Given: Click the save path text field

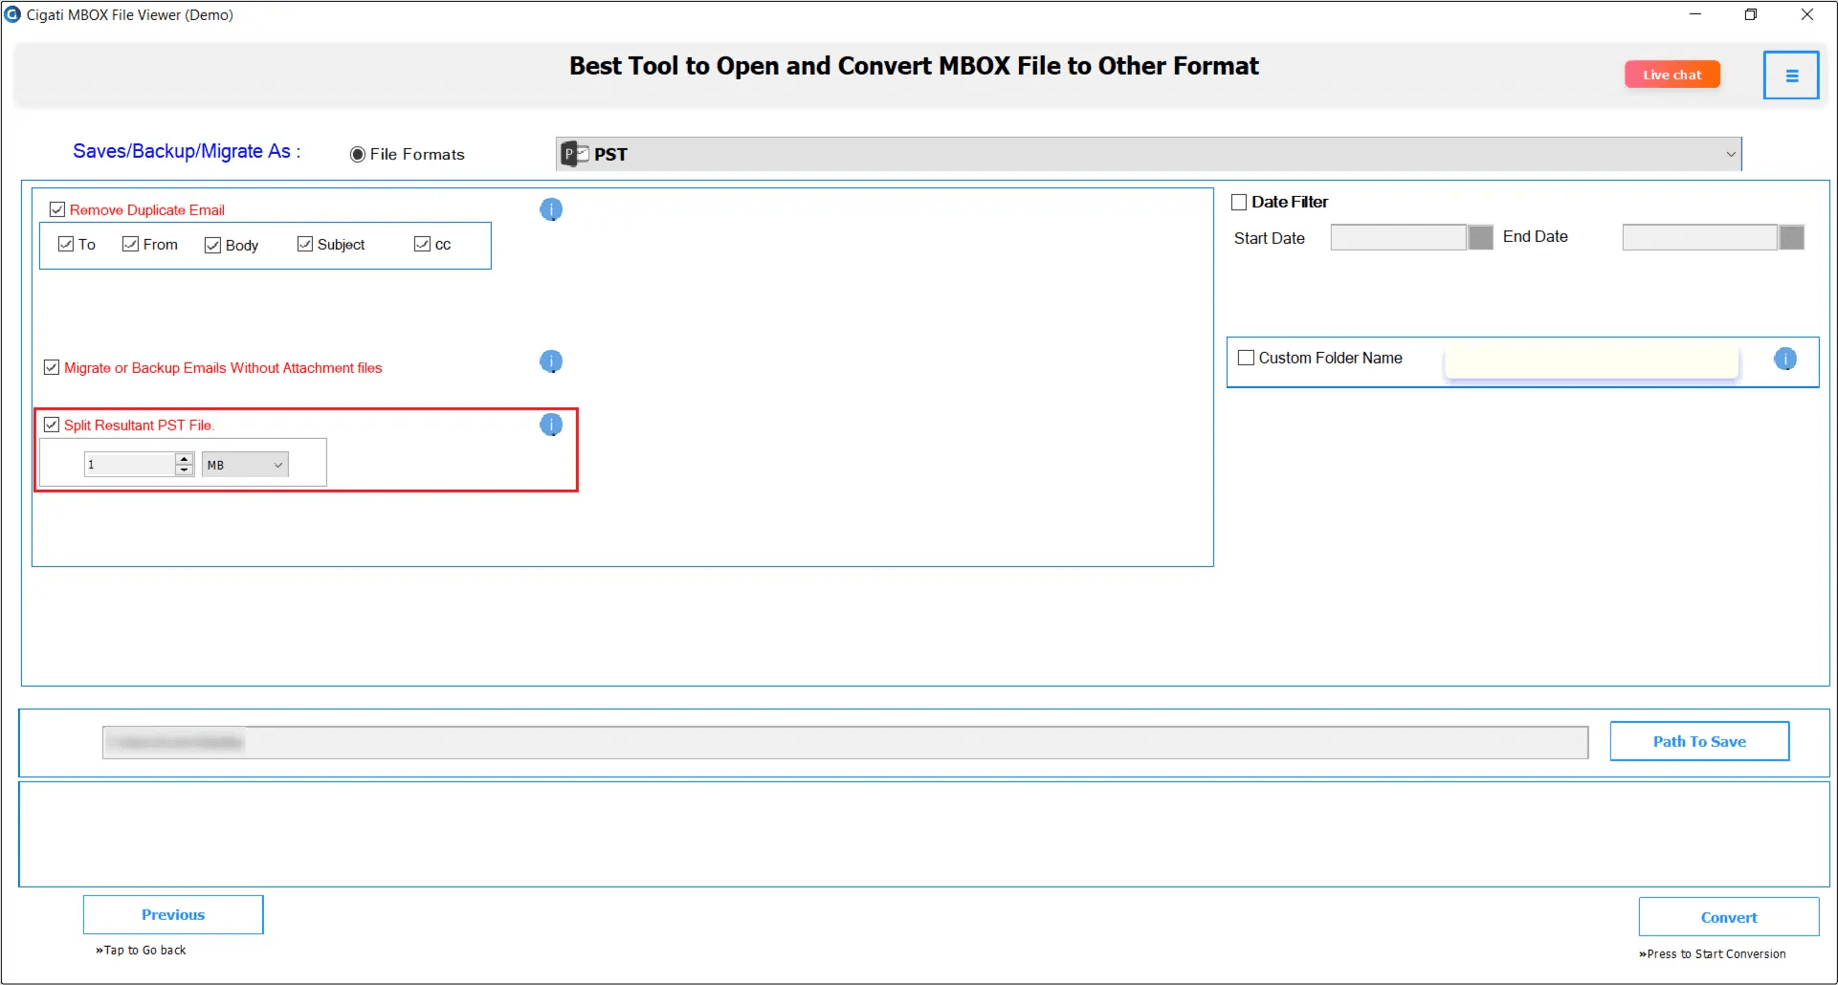Looking at the screenshot, I should [845, 742].
